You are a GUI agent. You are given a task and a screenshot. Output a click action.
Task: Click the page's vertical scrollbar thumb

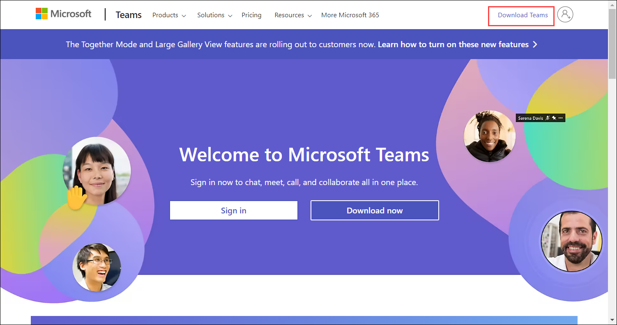tap(612, 43)
